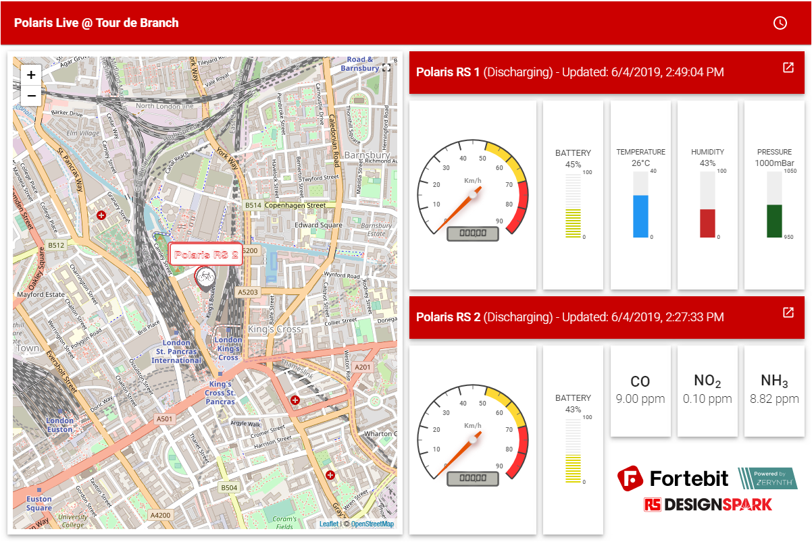The image size is (812, 548).
Task: Click the BATTERY 43% label
Action: click(573, 404)
